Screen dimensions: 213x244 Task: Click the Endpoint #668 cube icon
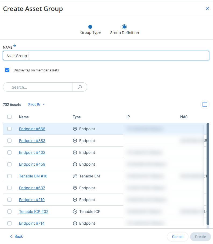click(x=75, y=129)
